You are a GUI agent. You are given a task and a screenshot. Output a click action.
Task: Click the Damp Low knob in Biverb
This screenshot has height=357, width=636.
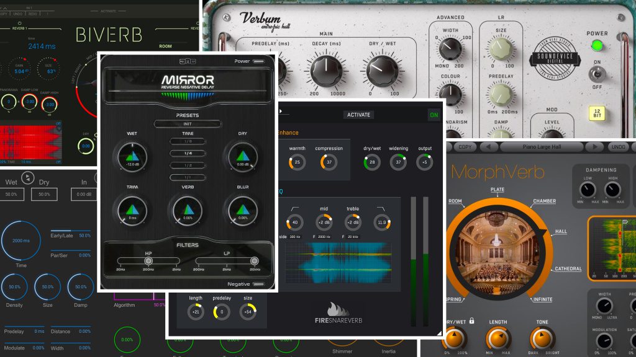pyautogui.click(x=29, y=102)
